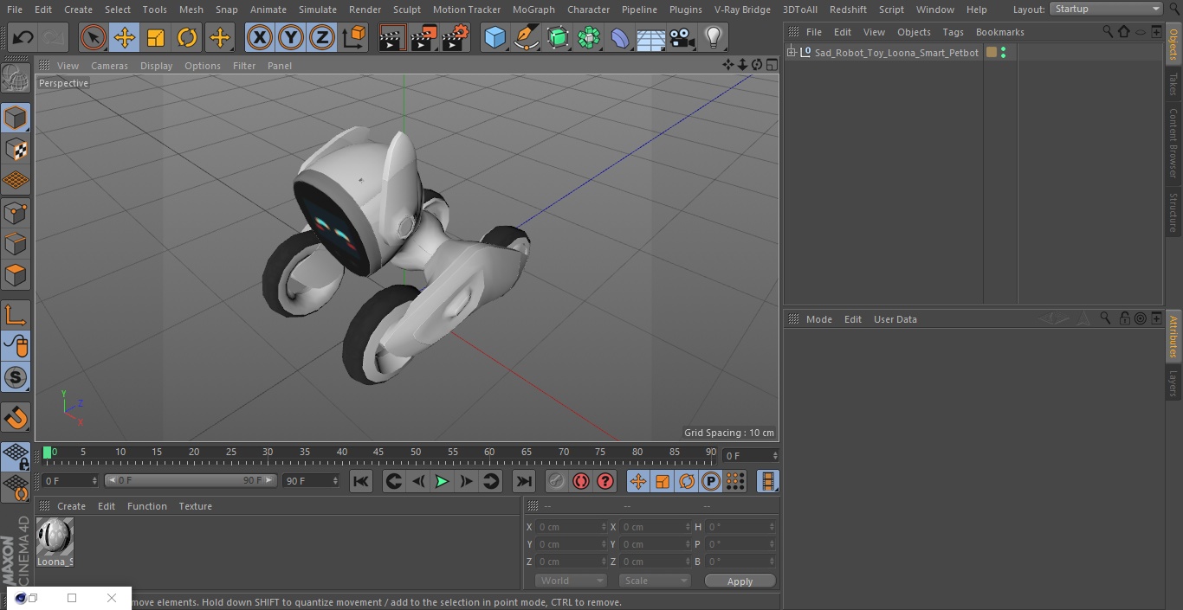Add a bend deformer object
This screenshot has width=1183, height=610.
pos(620,37)
